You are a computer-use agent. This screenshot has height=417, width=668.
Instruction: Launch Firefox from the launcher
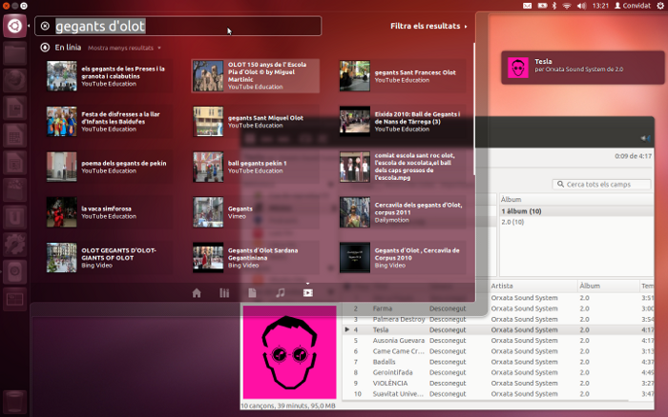[x=15, y=81]
